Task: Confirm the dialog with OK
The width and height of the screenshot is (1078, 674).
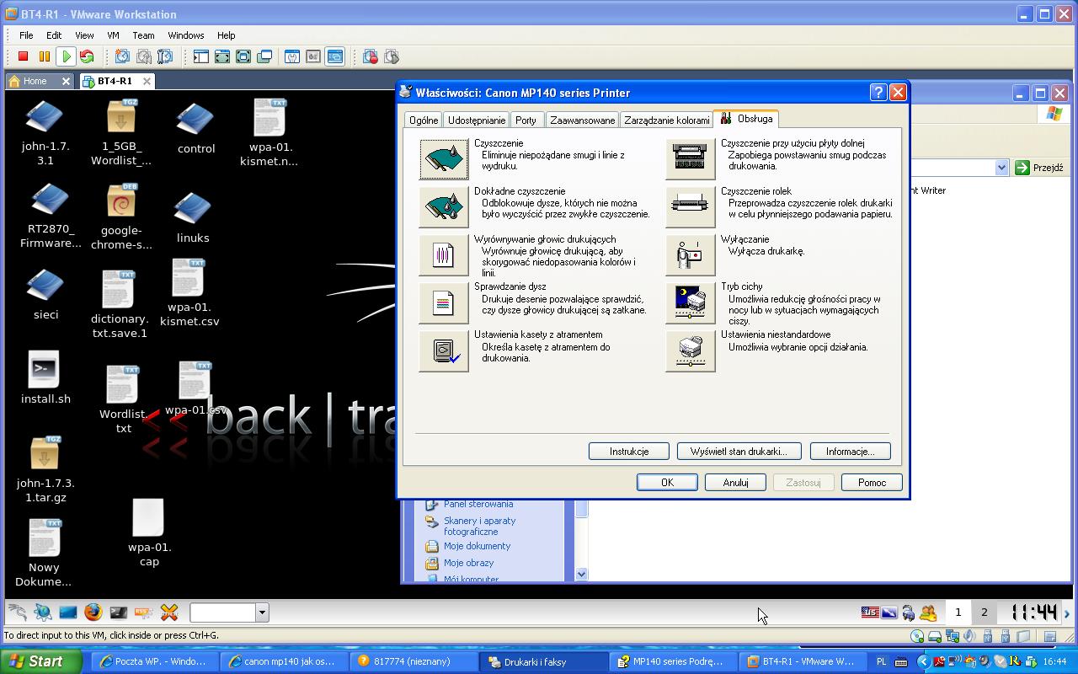Action: pyautogui.click(x=667, y=483)
